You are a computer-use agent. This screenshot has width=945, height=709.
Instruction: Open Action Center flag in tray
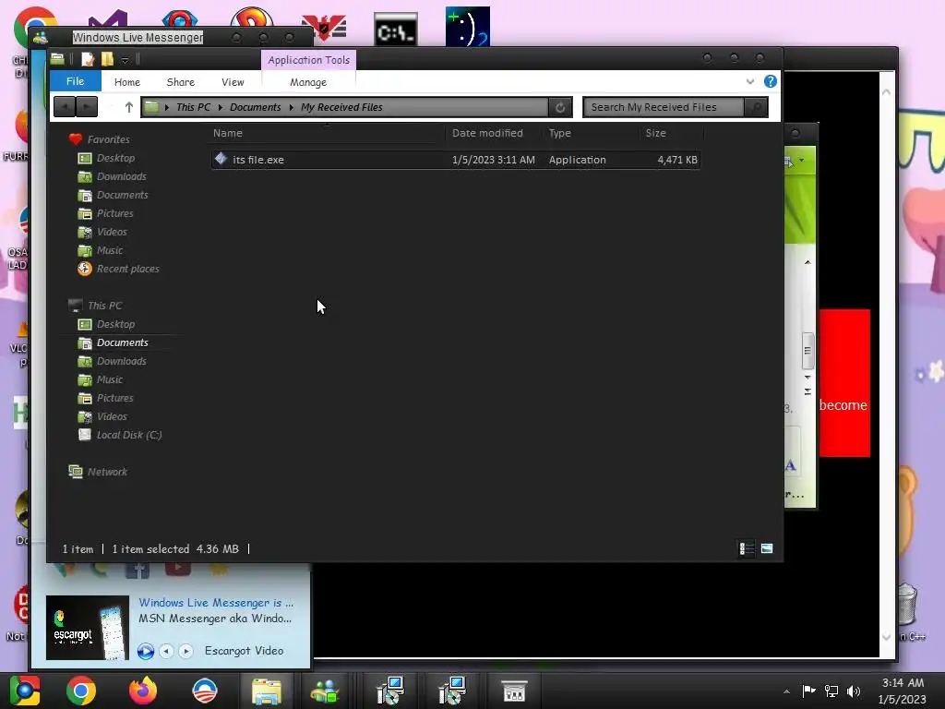click(808, 691)
